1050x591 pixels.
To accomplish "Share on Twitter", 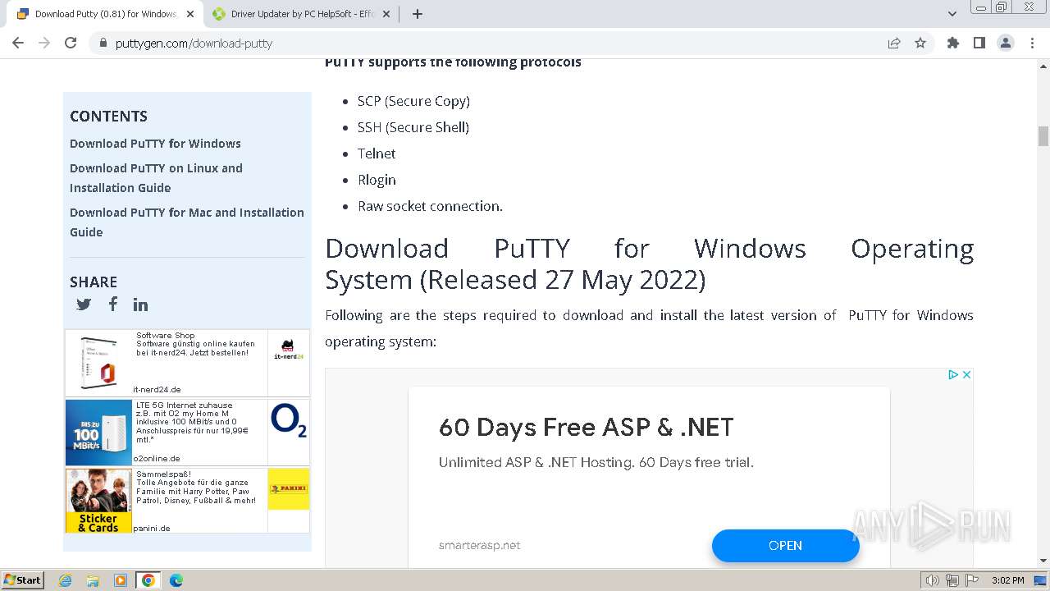I will click(x=84, y=305).
